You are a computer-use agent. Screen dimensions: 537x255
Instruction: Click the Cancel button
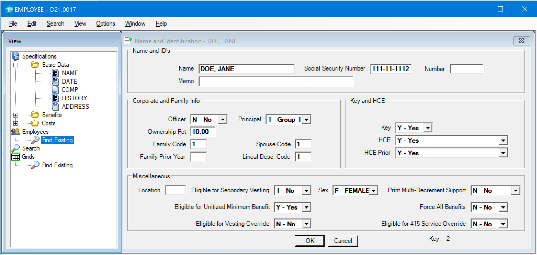(x=343, y=241)
